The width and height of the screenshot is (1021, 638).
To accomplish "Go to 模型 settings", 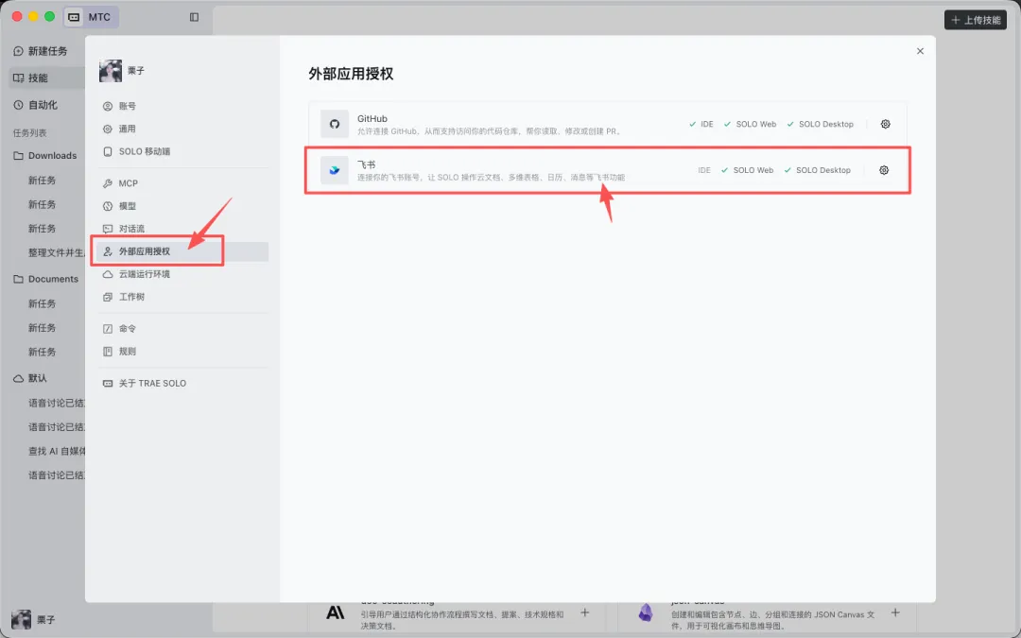I will 182,206.
